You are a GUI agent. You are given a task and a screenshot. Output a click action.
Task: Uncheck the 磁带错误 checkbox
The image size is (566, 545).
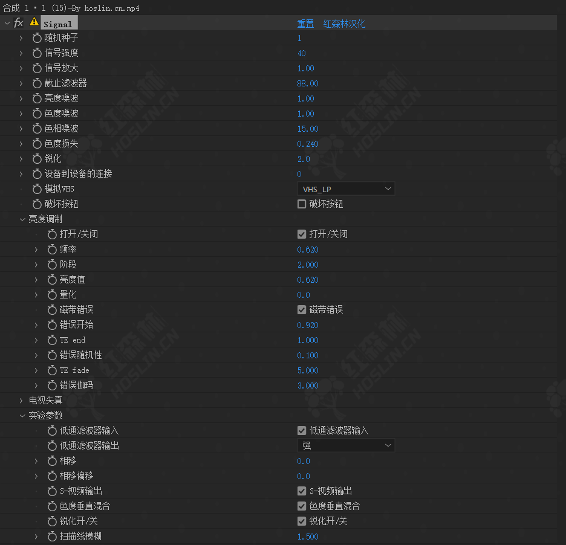pos(302,310)
